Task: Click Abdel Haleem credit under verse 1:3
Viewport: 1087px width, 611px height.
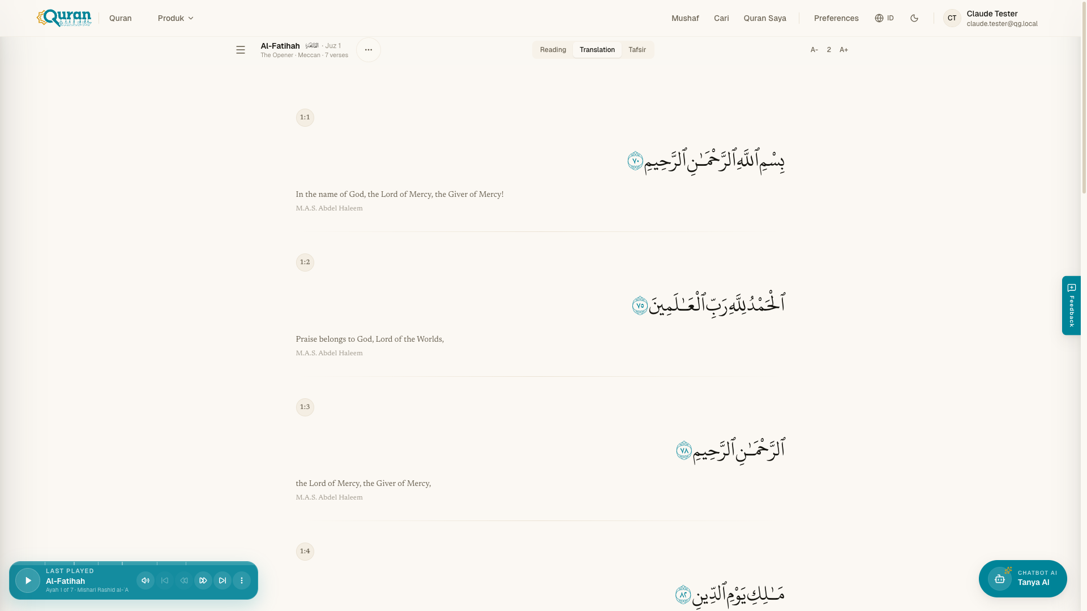Action: click(329, 497)
